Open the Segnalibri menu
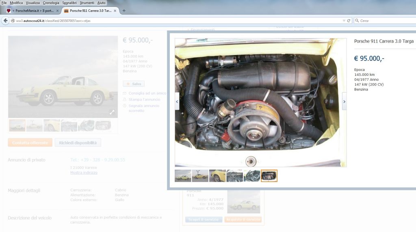 coord(69,3)
